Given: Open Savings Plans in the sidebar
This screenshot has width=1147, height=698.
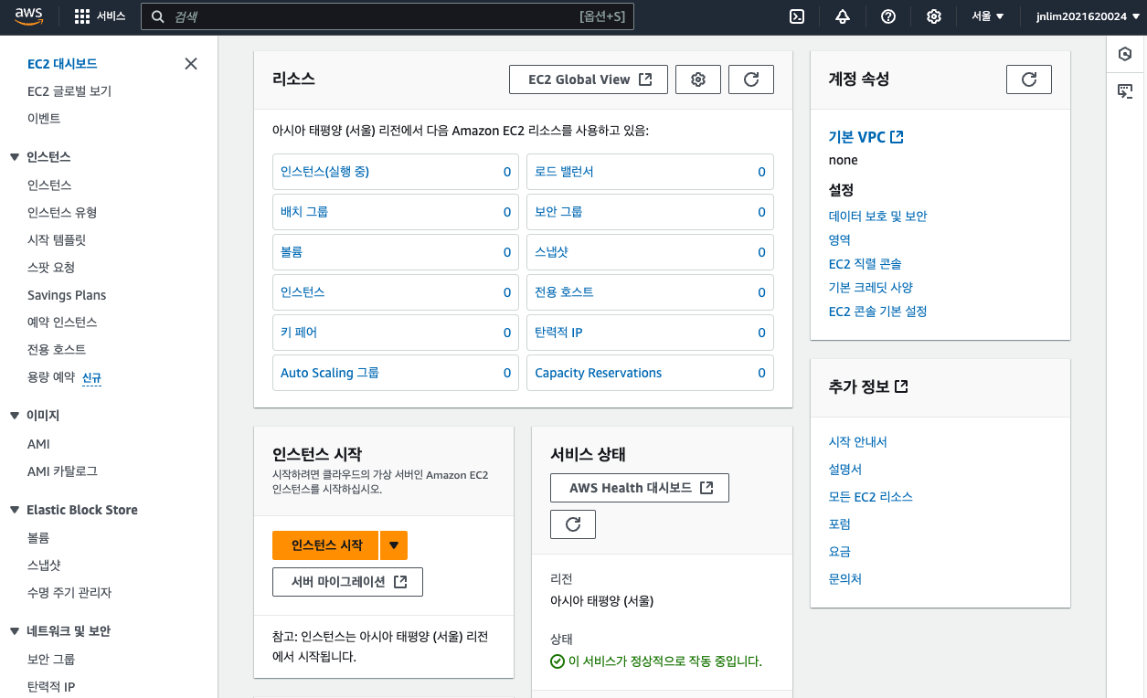Looking at the screenshot, I should [67, 295].
